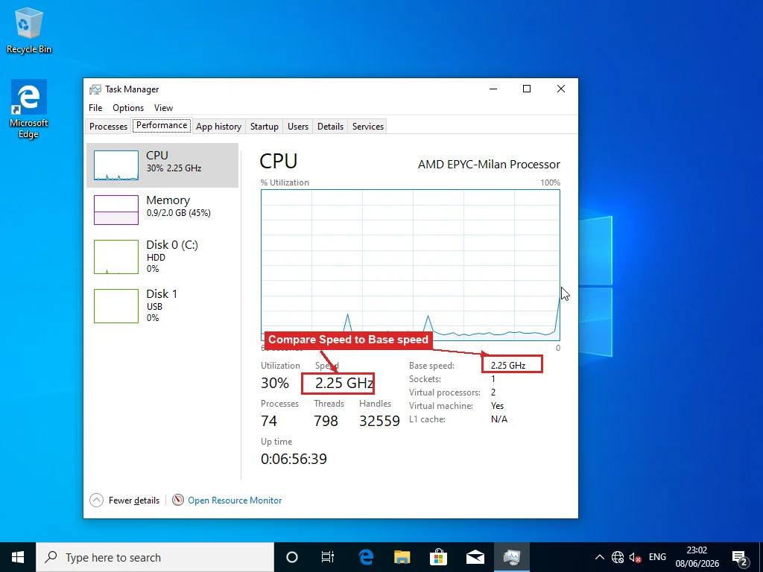
Task: Open File Explorer from the taskbar
Action: 402,557
